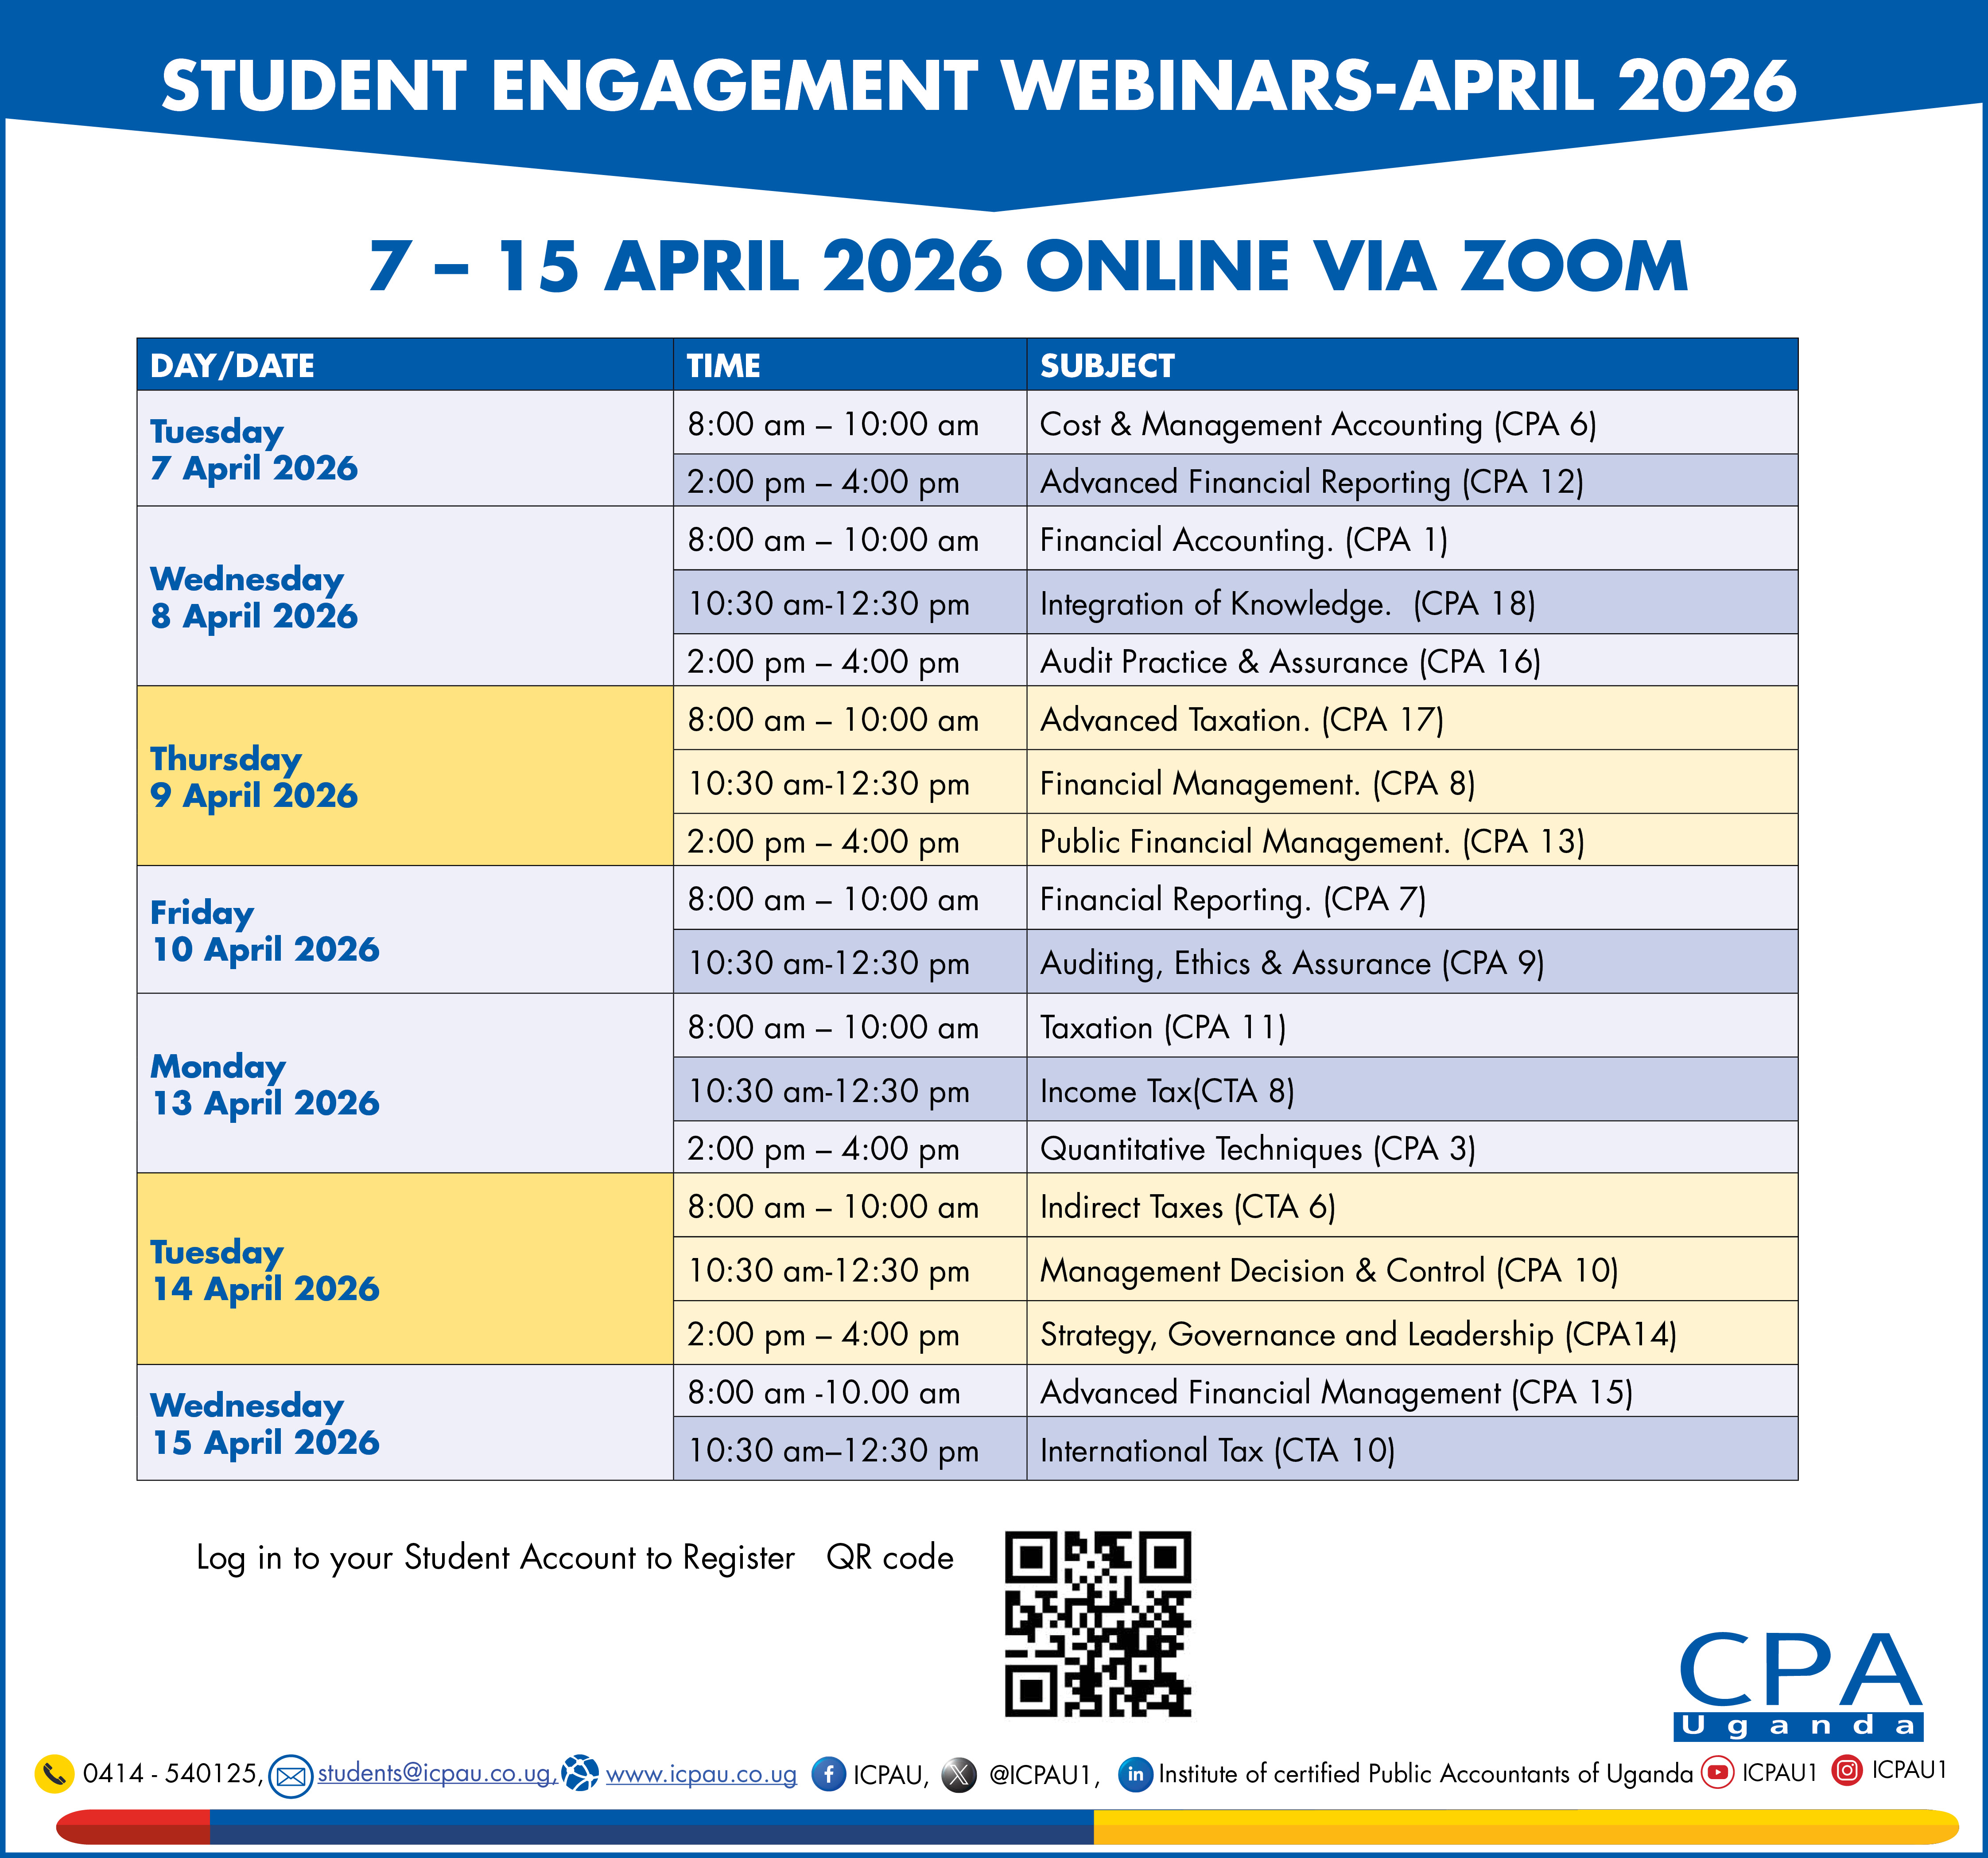
Task: Click the YouTube icon
Action: pos(1717,1772)
